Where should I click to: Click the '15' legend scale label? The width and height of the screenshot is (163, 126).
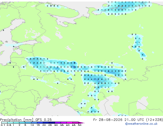coord(38,125)
